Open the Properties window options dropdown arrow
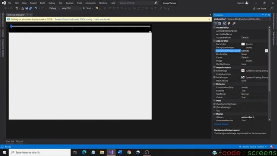Screen dimensions: 277x156 pos(263,15)
